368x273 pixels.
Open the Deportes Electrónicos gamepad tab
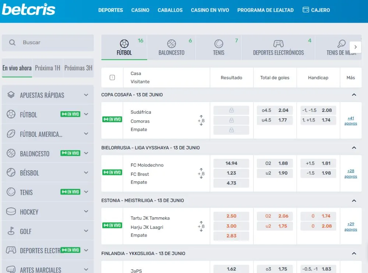(278, 44)
